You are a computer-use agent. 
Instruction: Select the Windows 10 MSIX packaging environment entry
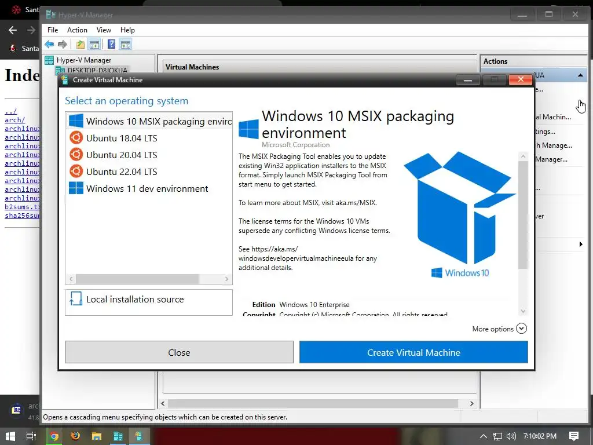tap(149, 121)
